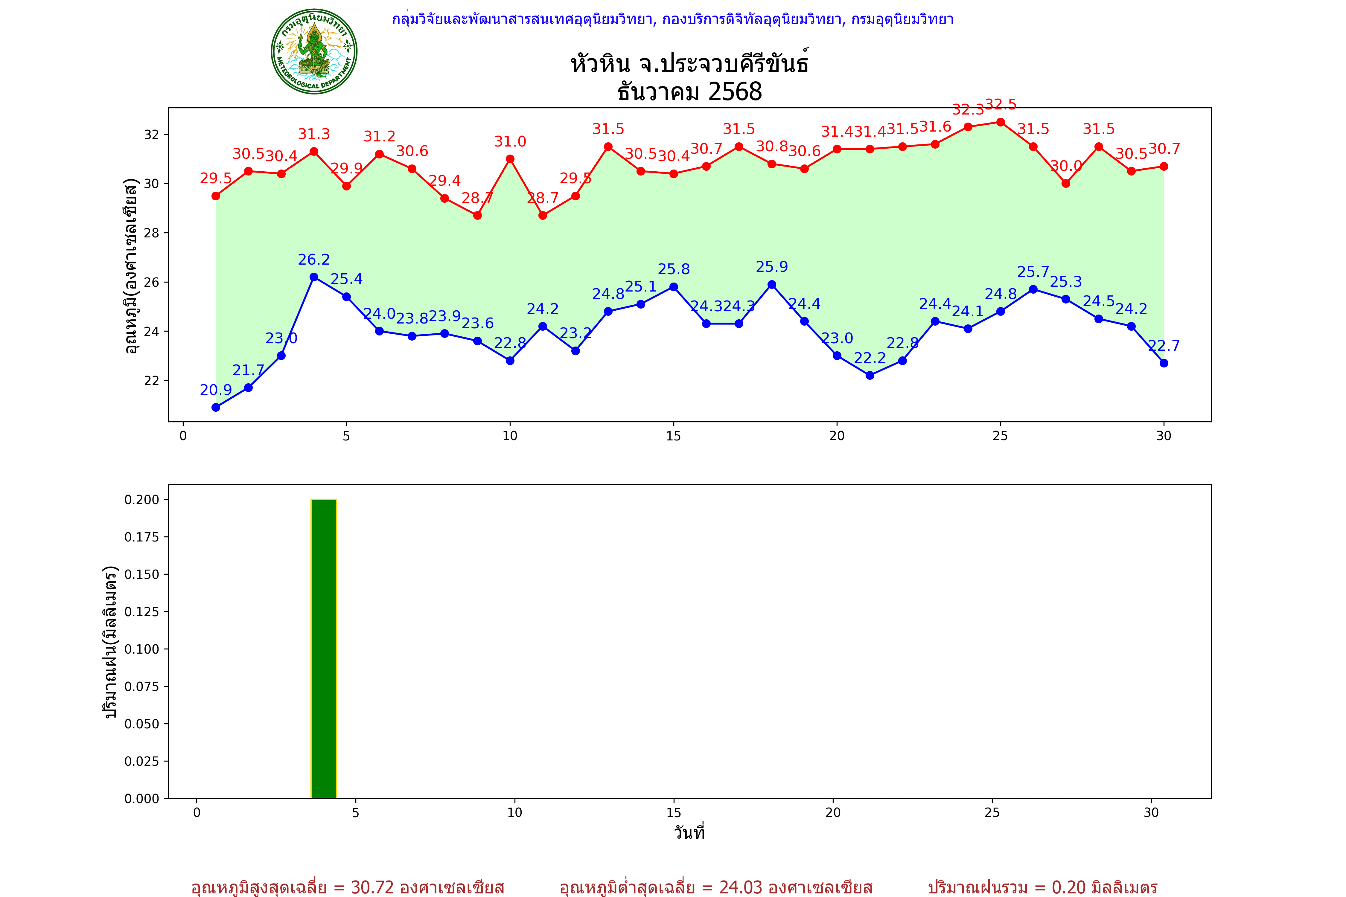
Task: Click the green rainfall bar on day 4
Action: point(324,648)
